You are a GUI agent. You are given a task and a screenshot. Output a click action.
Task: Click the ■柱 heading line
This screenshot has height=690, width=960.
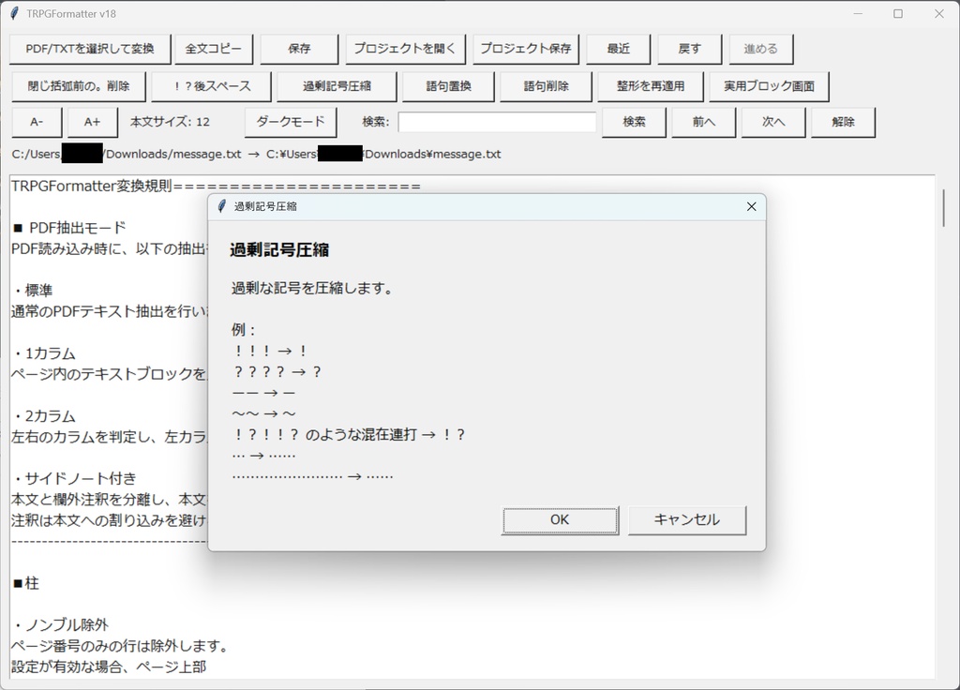click(x=25, y=583)
